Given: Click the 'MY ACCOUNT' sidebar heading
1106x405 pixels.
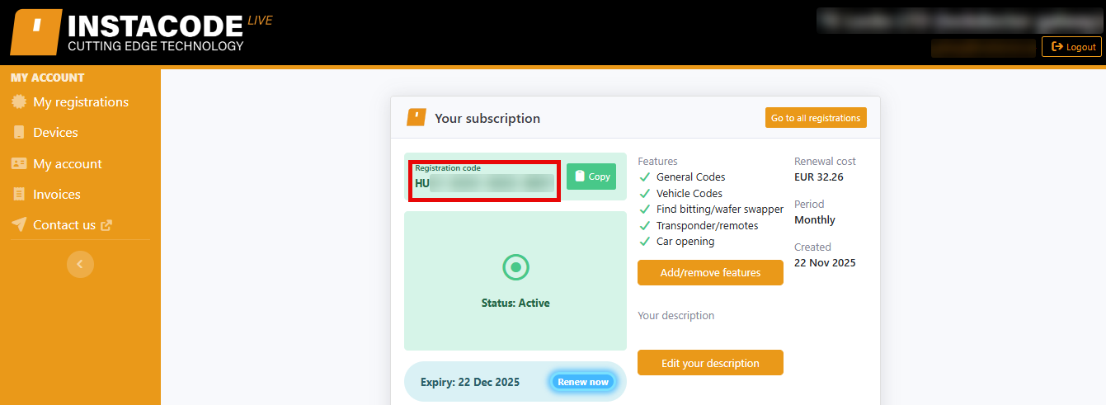Looking at the screenshot, I should click(x=48, y=78).
